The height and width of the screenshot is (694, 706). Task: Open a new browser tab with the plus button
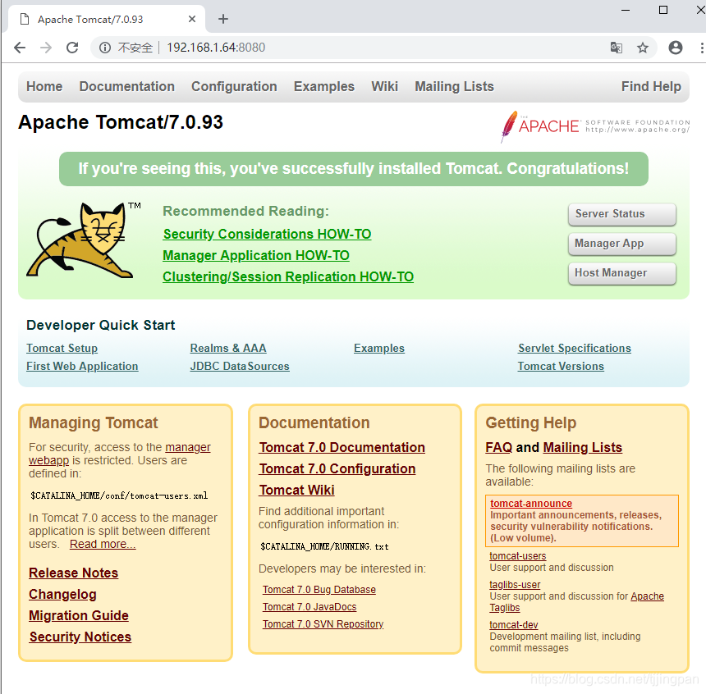(222, 18)
